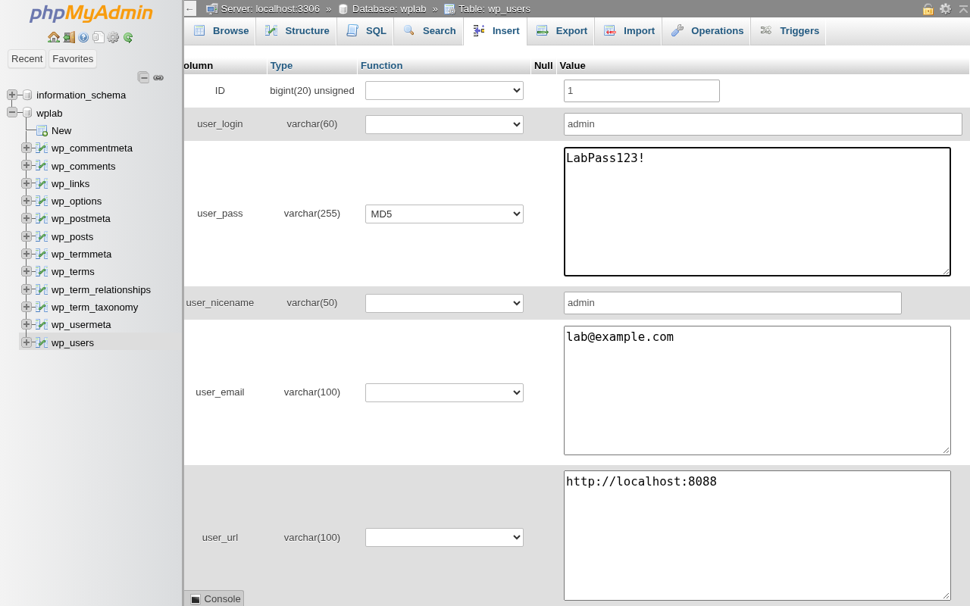970x606 pixels.
Task: Collapse the top menu bar chevron
Action: pyautogui.click(x=963, y=9)
